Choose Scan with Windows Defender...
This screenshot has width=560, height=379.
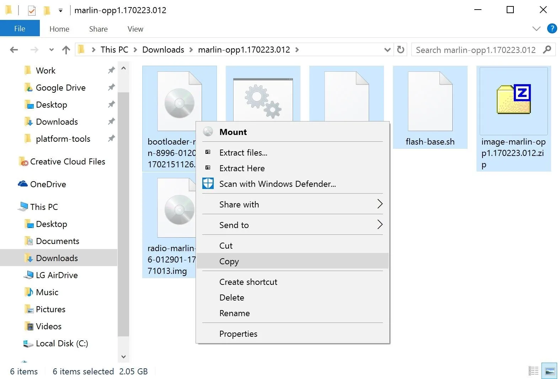[293, 184]
